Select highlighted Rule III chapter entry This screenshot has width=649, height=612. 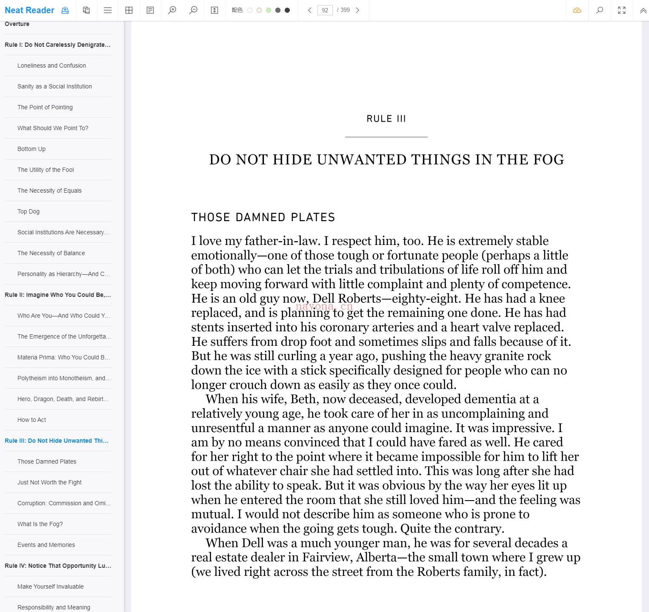[57, 441]
